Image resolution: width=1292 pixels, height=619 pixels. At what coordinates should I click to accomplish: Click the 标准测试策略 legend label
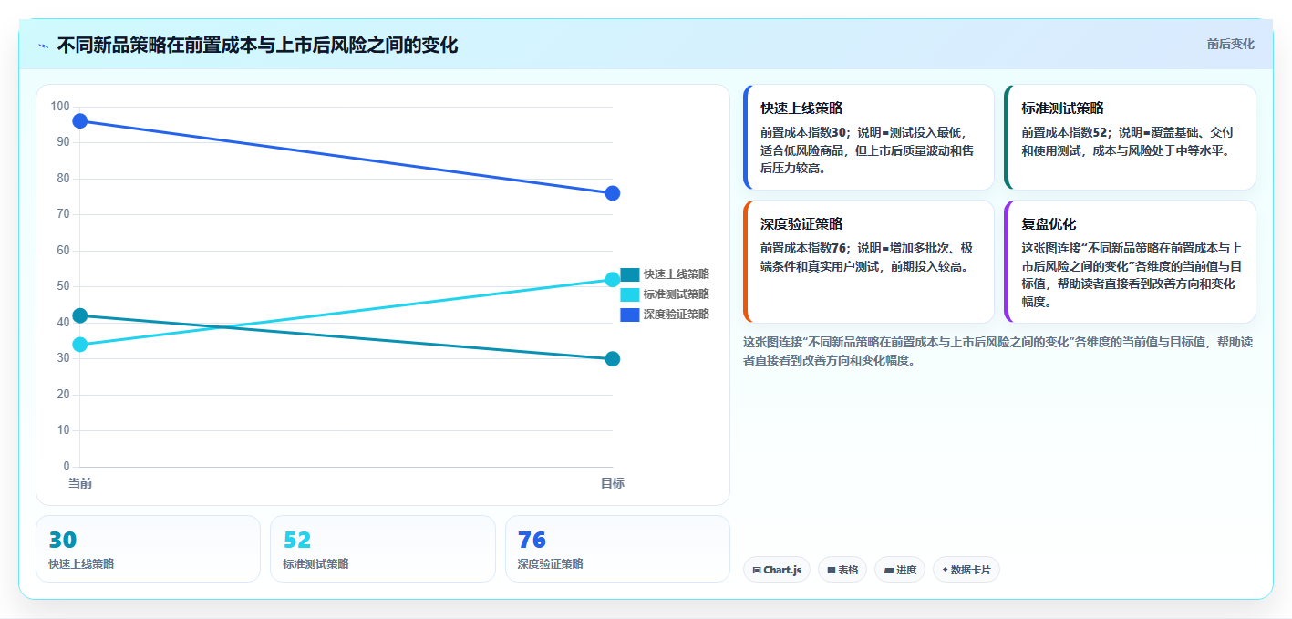(x=677, y=294)
